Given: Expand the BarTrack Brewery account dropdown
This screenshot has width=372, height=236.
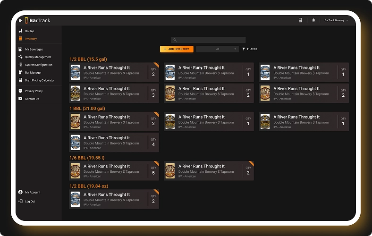Looking at the screenshot, I should (x=336, y=20).
